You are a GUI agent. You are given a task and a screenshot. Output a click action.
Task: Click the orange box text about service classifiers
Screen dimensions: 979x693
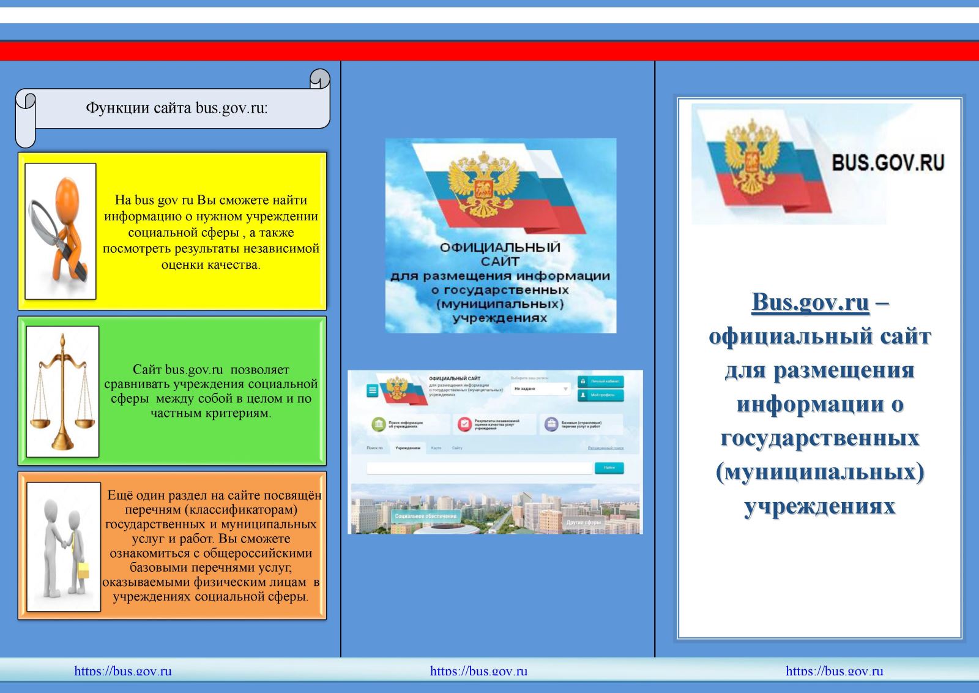pyautogui.click(x=212, y=546)
